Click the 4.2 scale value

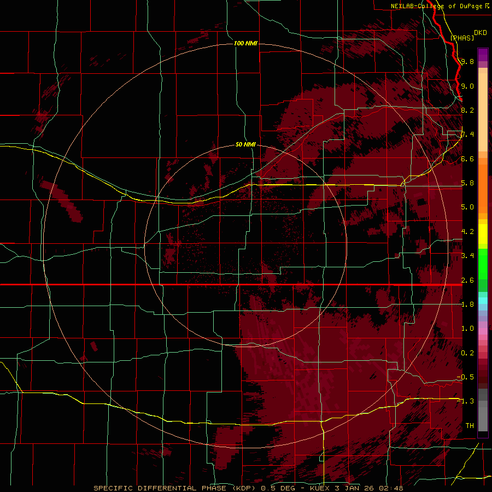tap(467, 232)
